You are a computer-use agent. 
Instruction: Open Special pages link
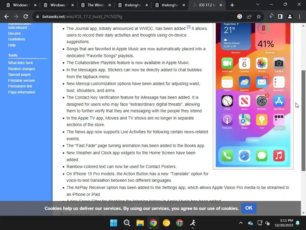click(19, 75)
